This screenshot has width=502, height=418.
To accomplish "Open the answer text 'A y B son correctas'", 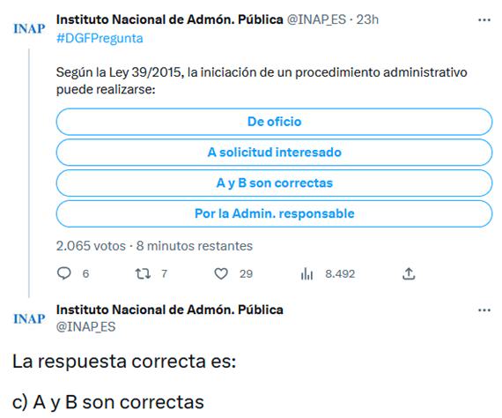I will point(119,402).
